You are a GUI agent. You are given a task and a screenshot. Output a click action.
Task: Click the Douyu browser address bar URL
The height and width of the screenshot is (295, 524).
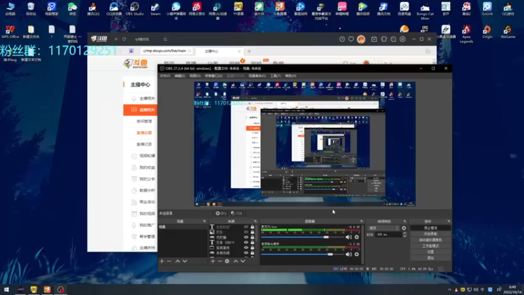click(164, 51)
